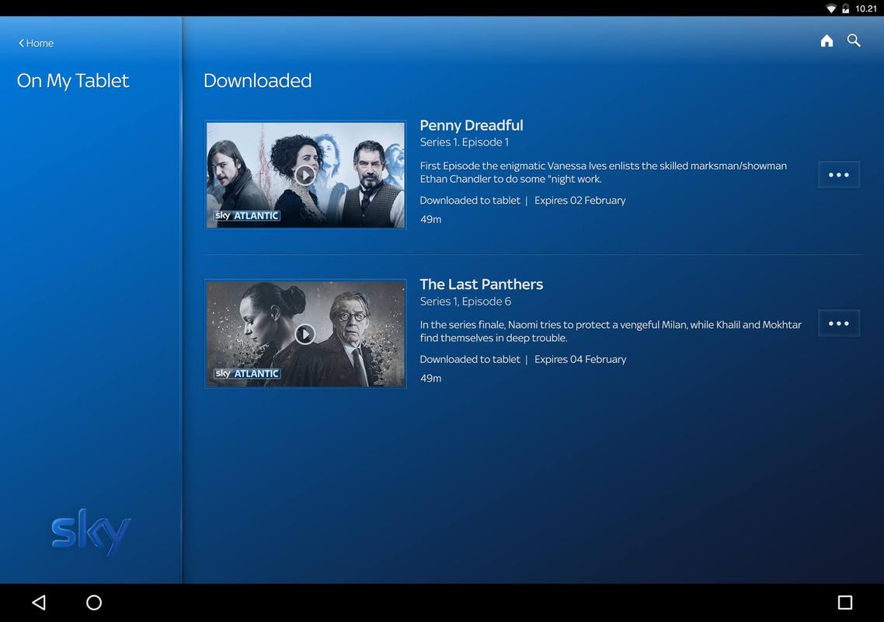Click The Last Panthers' 49m duration
884x622 pixels.
pyautogui.click(x=430, y=379)
